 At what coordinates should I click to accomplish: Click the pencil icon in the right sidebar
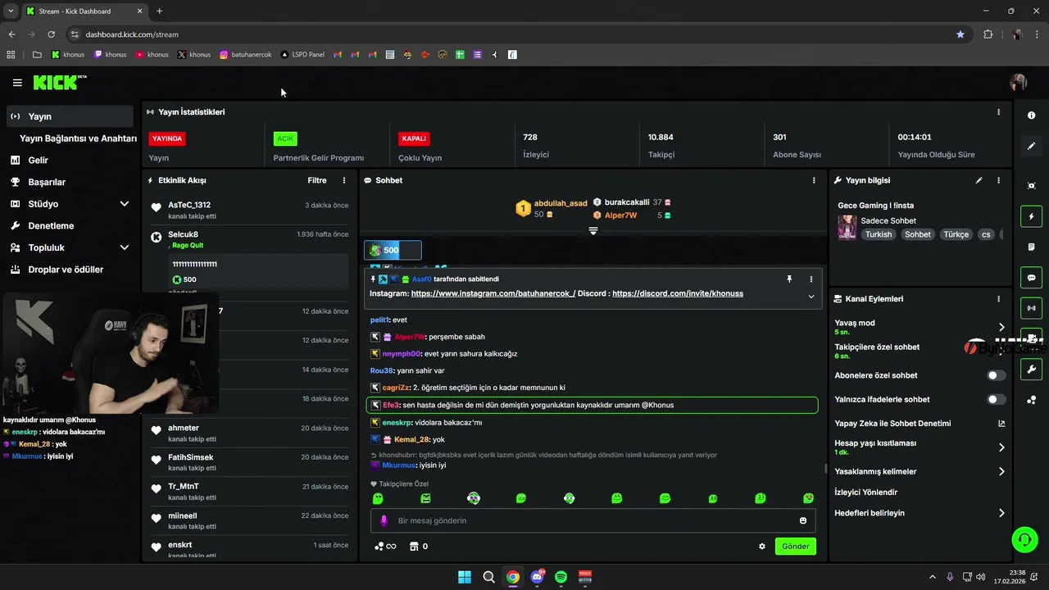[1031, 146]
